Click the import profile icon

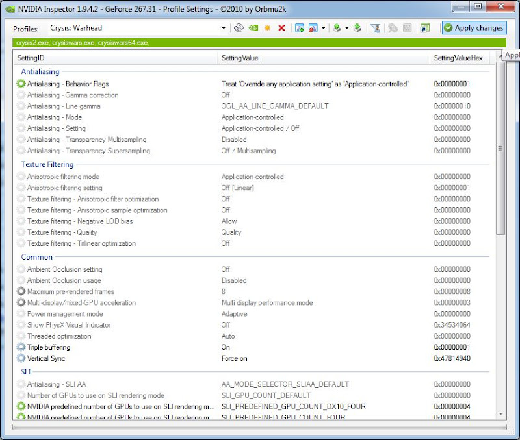coord(357,28)
